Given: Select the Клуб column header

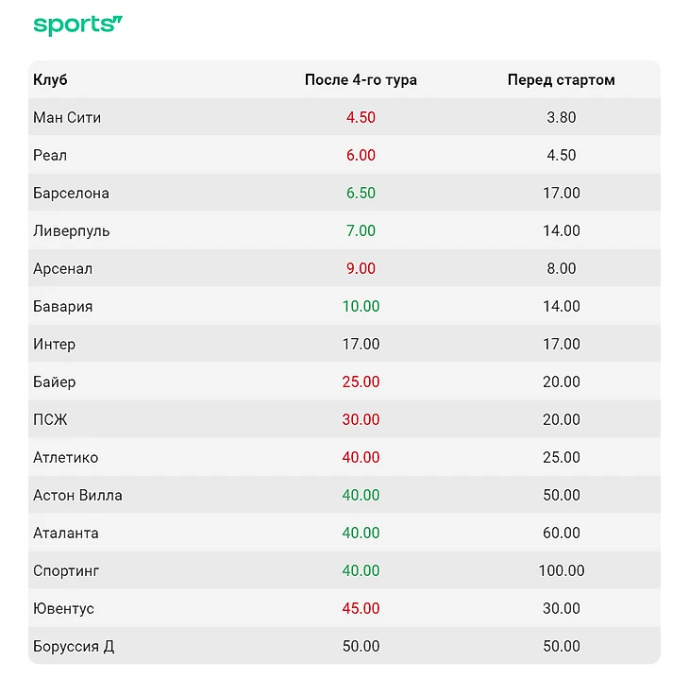Looking at the screenshot, I should point(50,80).
